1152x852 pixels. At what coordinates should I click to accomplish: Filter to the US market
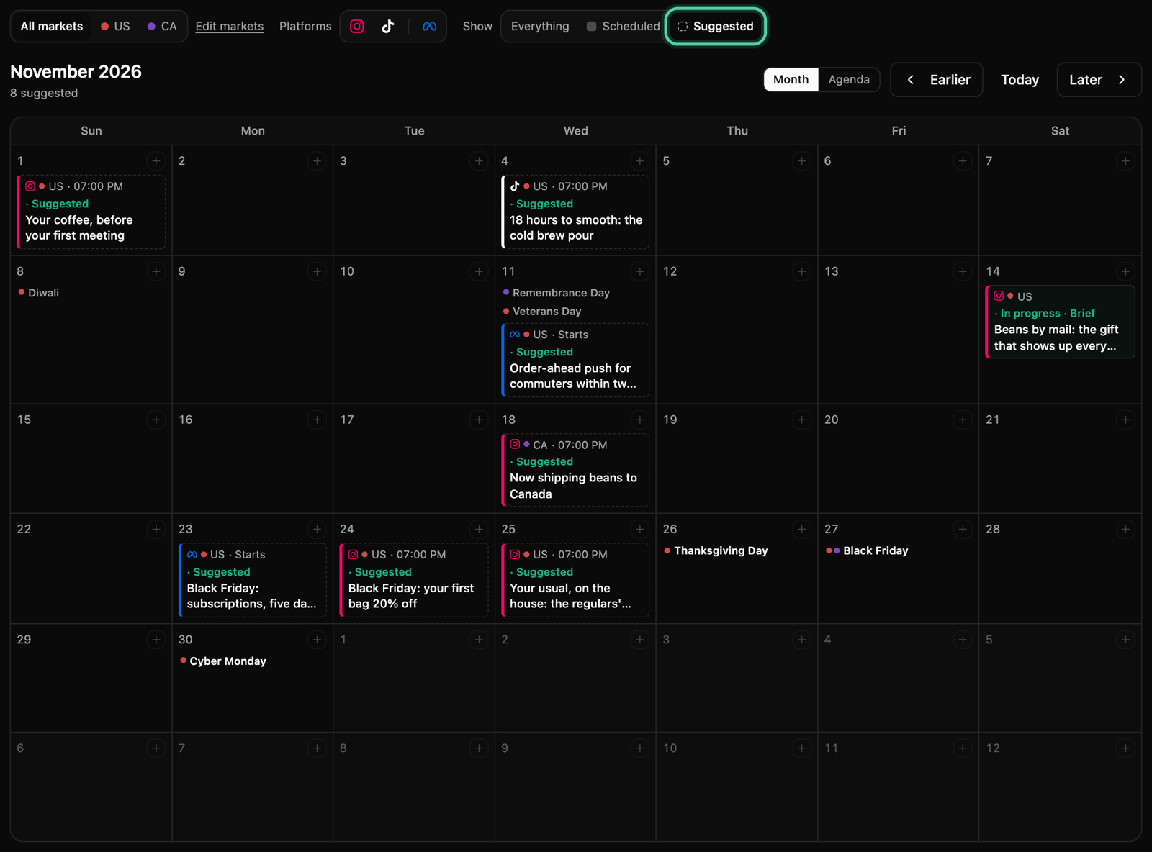click(115, 27)
